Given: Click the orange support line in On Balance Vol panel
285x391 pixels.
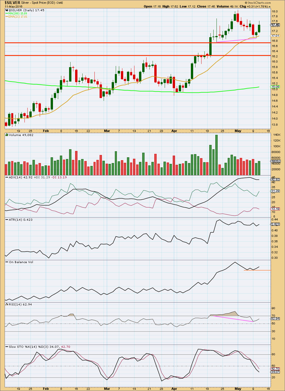Looking at the screenshot, I should pyautogui.click(x=257, y=270).
